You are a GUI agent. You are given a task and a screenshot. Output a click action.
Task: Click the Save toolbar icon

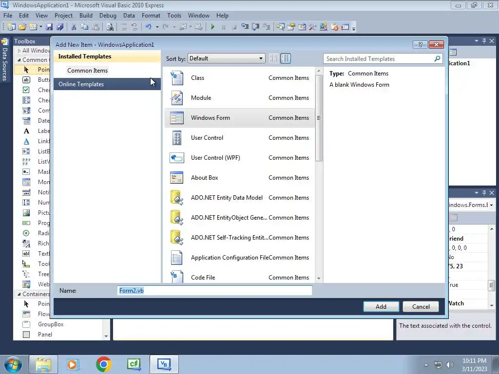click(49, 27)
